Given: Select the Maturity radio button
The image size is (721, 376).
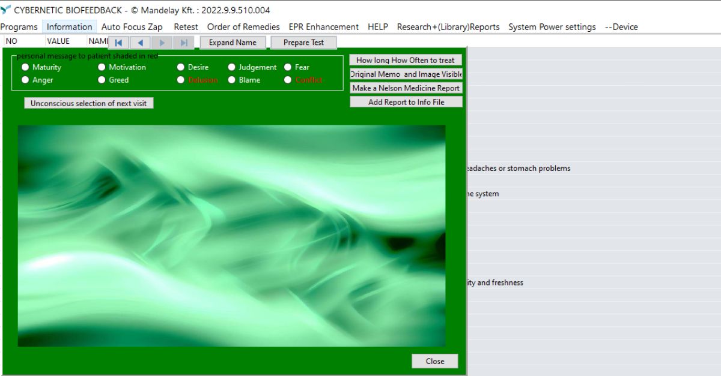Looking at the screenshot, I should (x=25, y=67).
